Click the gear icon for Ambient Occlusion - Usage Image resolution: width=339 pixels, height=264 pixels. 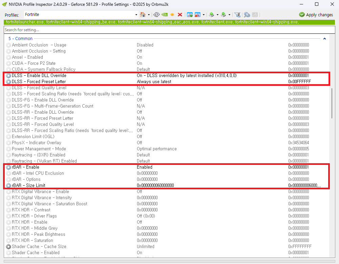(x=8, y=45)
